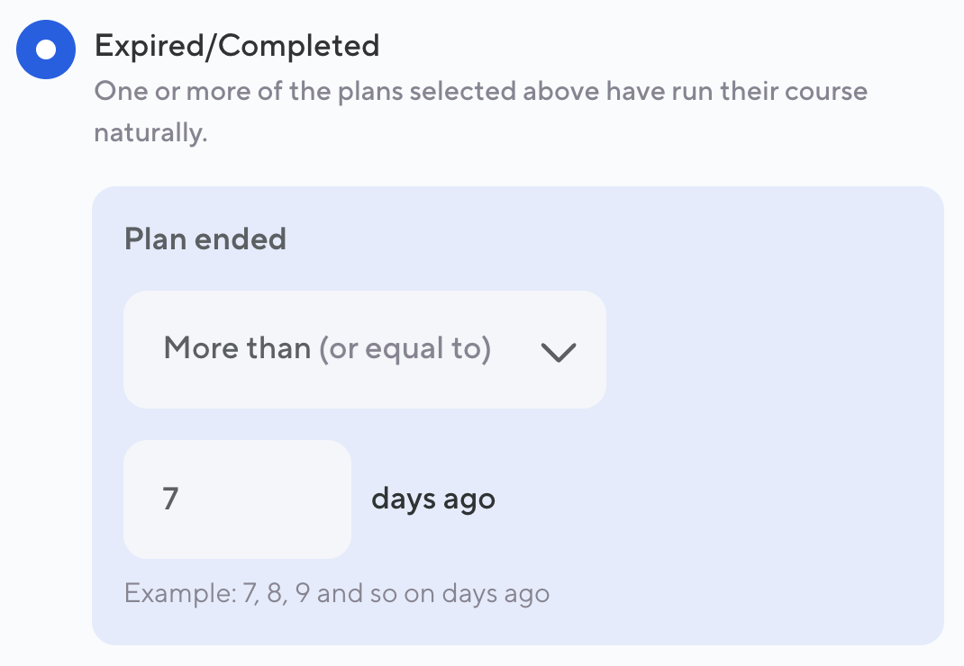Click the 'days ago' label

[x=433, y=499]
